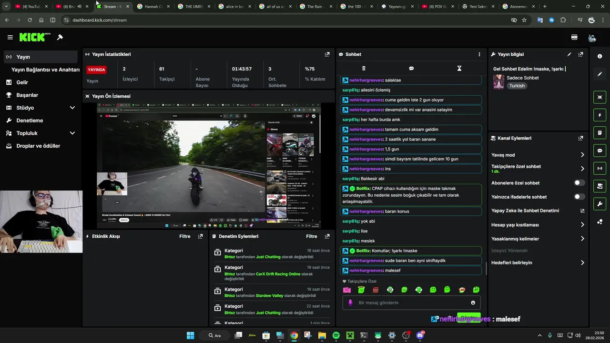Pop out the Denetim Eylemleri panel
610x343 pixels.
coord(327,236)
